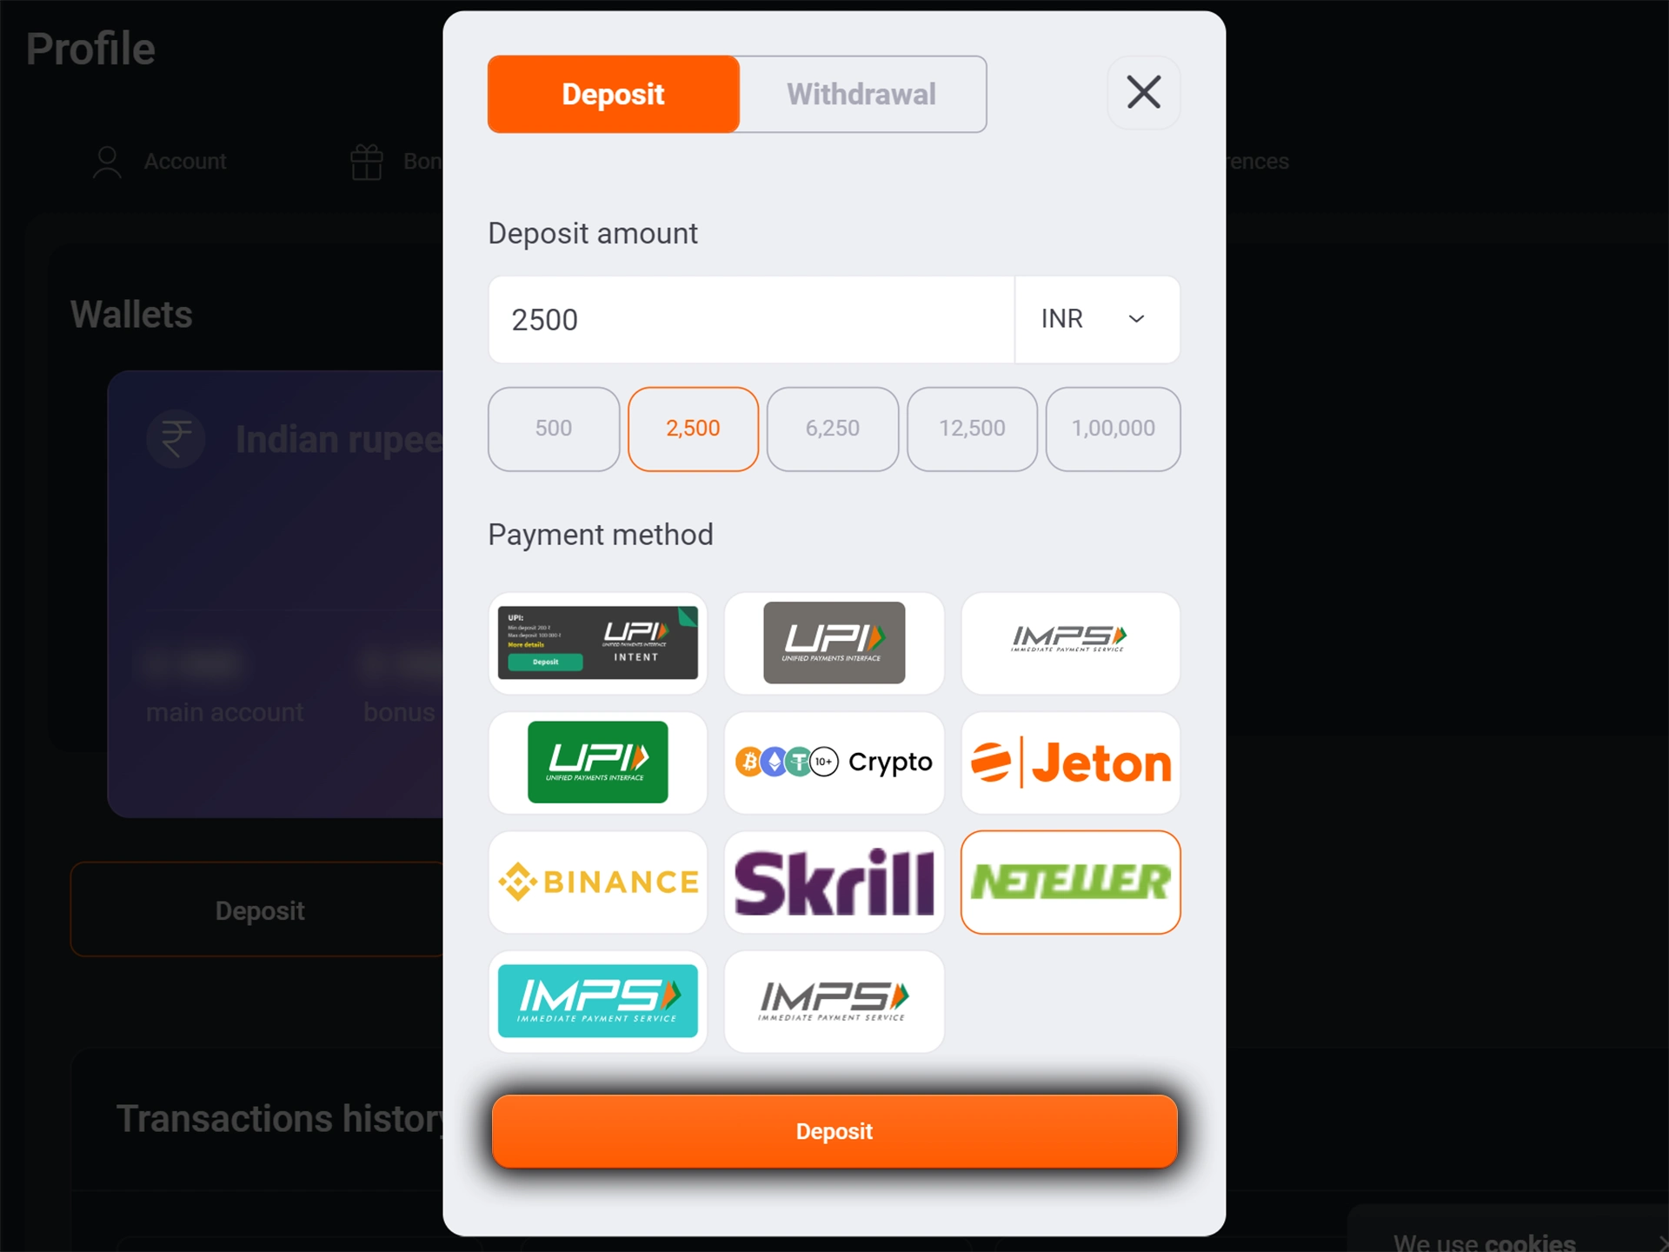
Task: Select Jeton payment method icon
Action: (x=1073, y=762)
